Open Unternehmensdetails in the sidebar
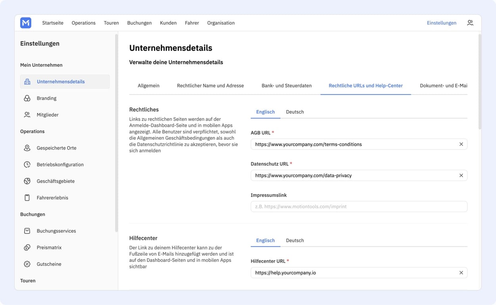 point(65,82)
